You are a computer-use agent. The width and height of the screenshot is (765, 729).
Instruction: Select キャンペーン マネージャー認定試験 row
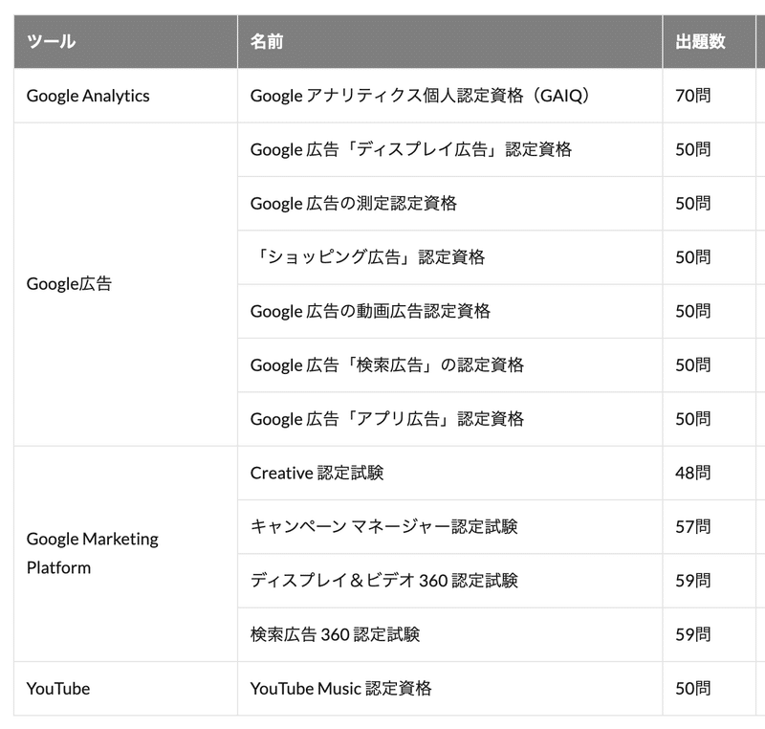[449, 527]
